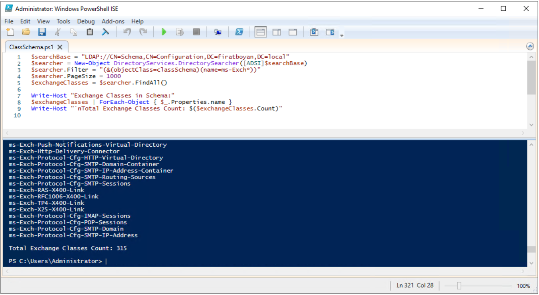
Task: Click the $searcher.Filter line
Action: (146, 70)
